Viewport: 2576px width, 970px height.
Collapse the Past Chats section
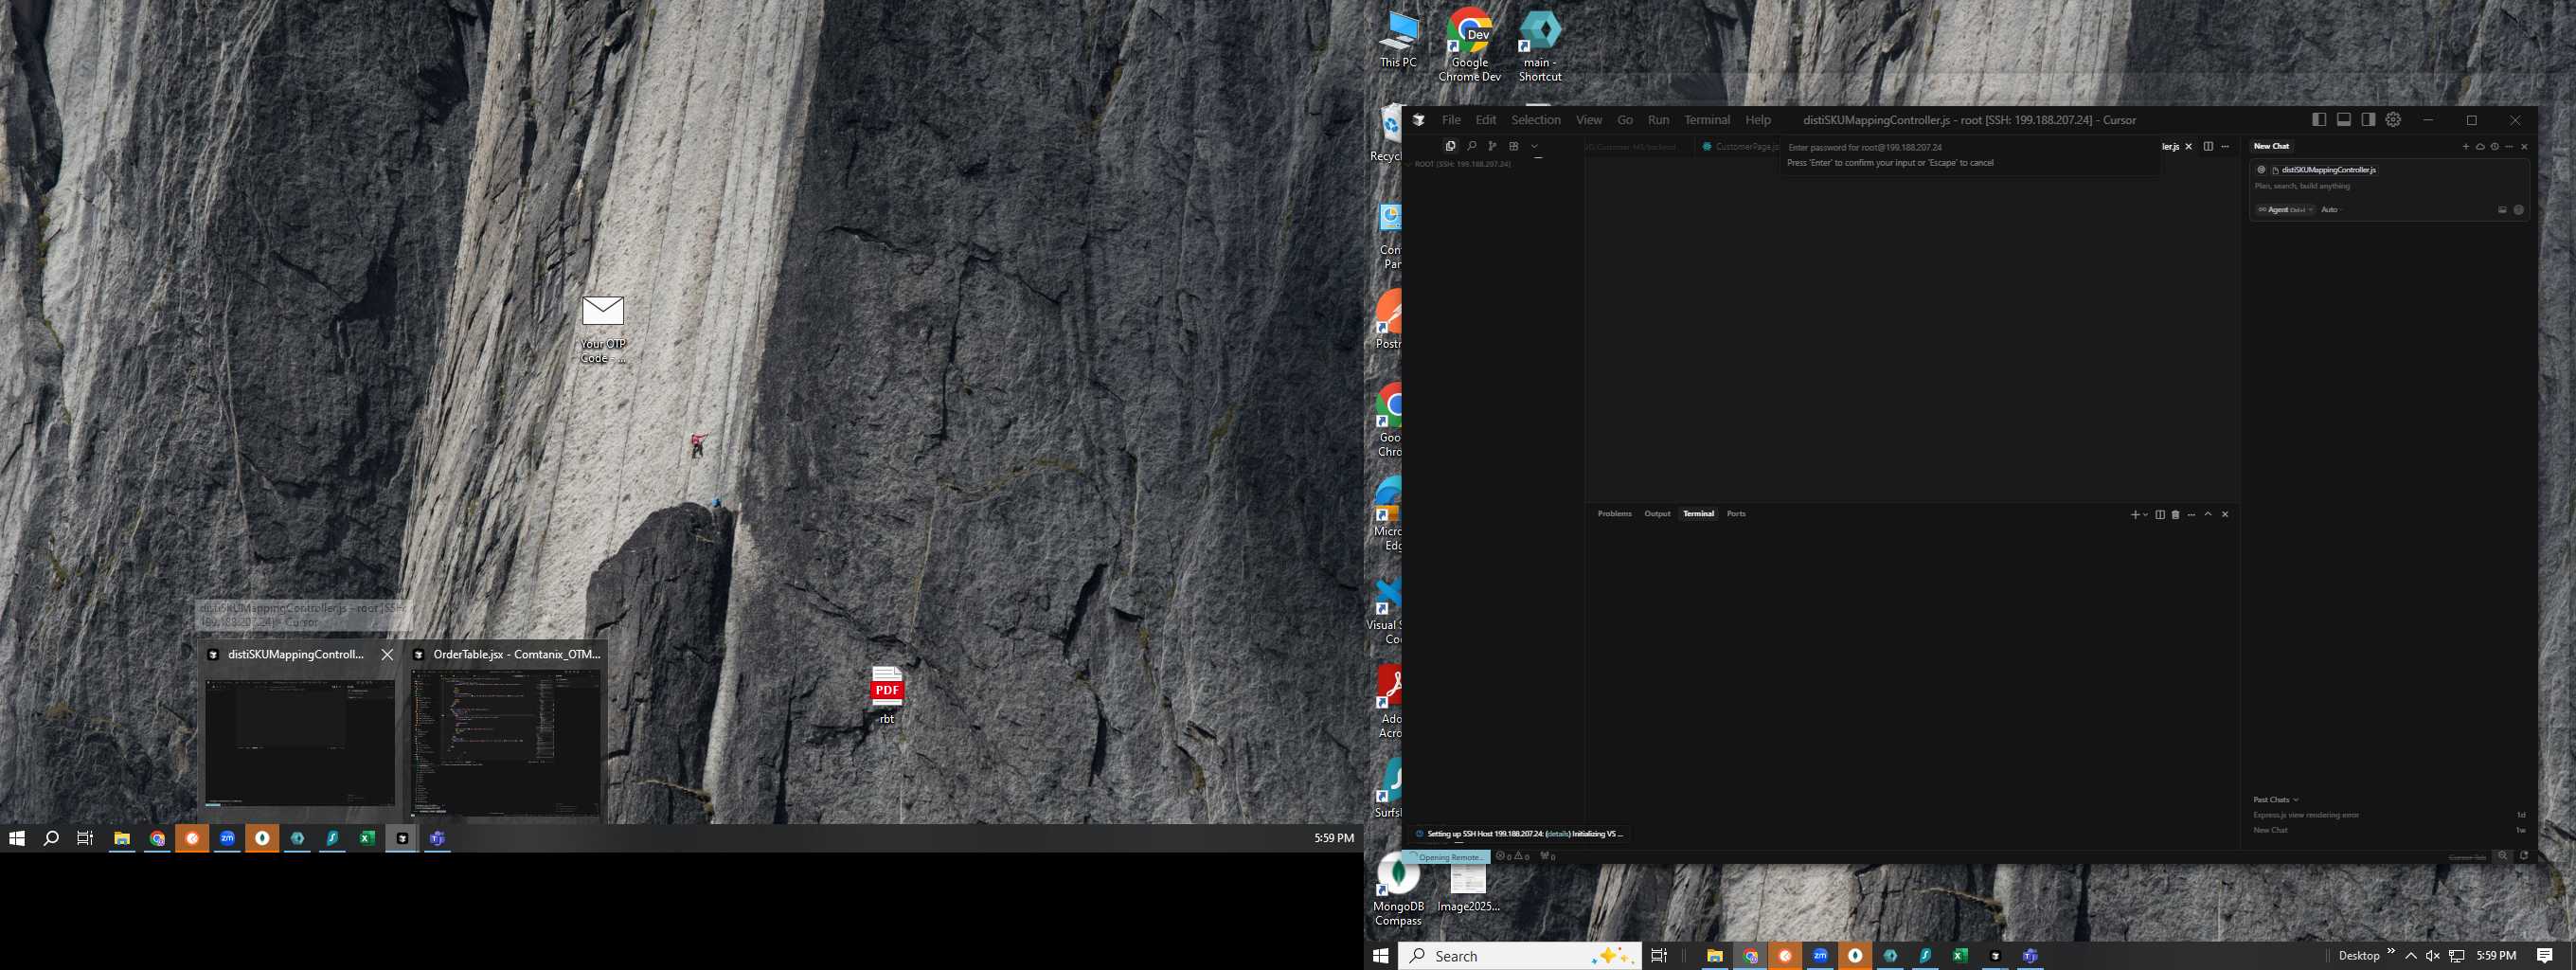[x=2275, y=800]
